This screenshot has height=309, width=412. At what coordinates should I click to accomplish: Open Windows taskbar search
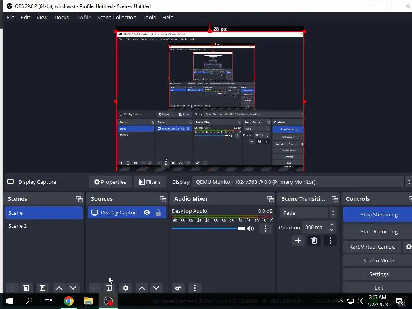[29, 301]
